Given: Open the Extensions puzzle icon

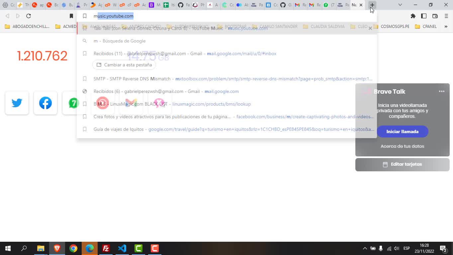Looking at the screenshot, I should coord(413,16).
